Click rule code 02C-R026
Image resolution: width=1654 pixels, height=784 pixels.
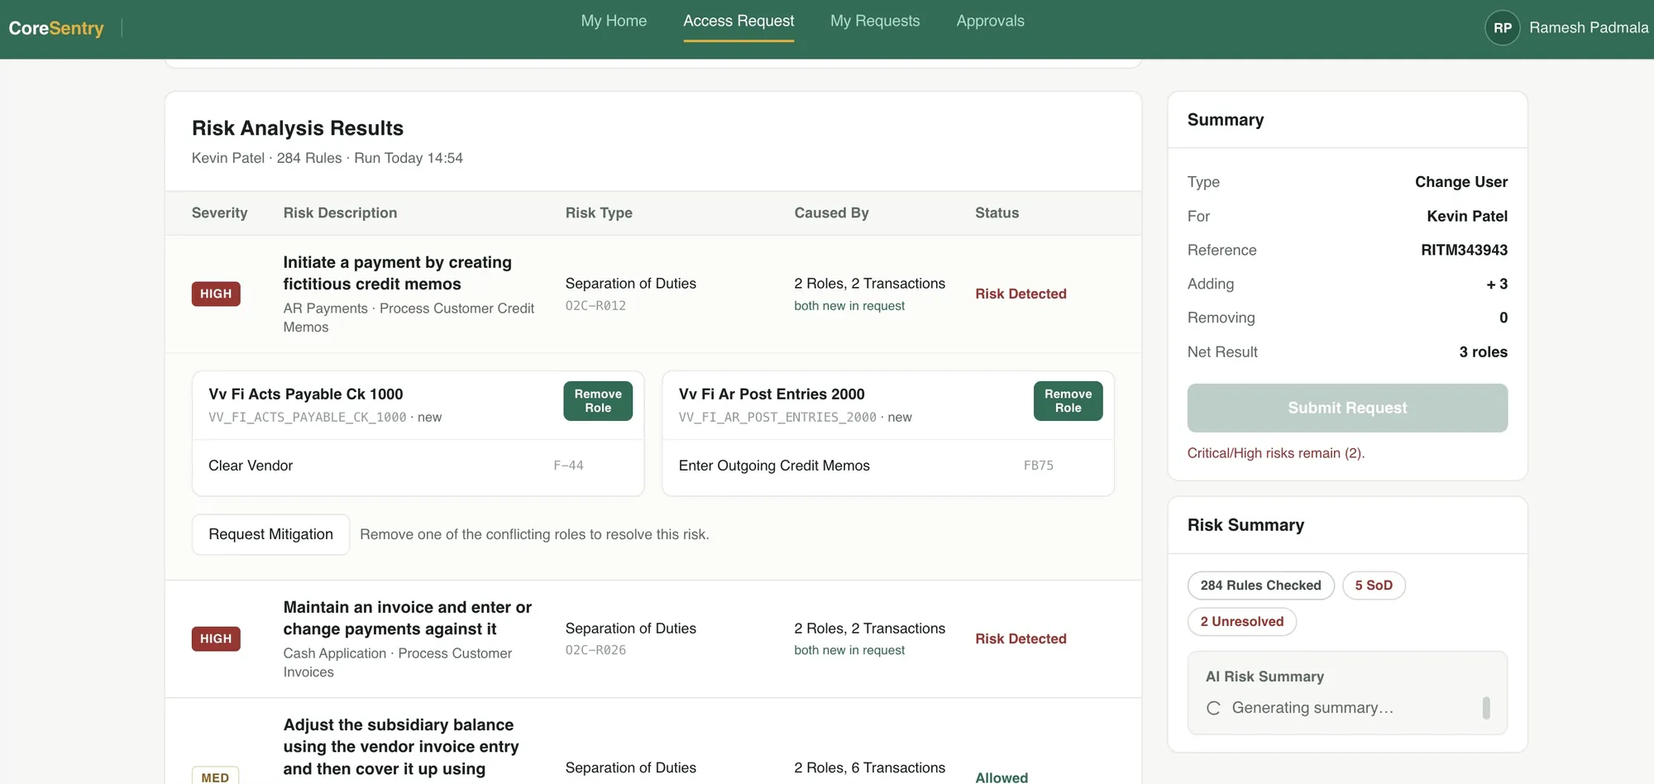595,651
